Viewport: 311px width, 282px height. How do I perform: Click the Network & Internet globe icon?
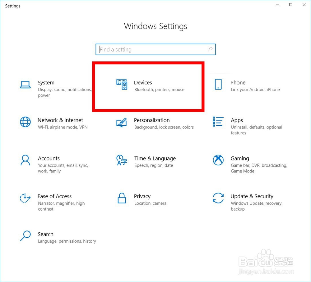25,122
